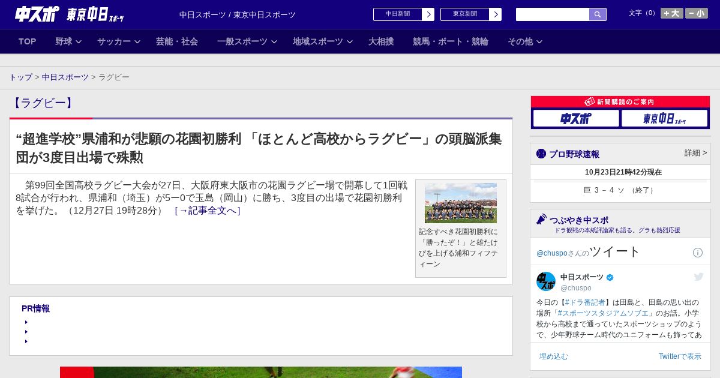Click the 中スポ logo in header
This screenshot has width=720, height=378.
click(37, 14)
